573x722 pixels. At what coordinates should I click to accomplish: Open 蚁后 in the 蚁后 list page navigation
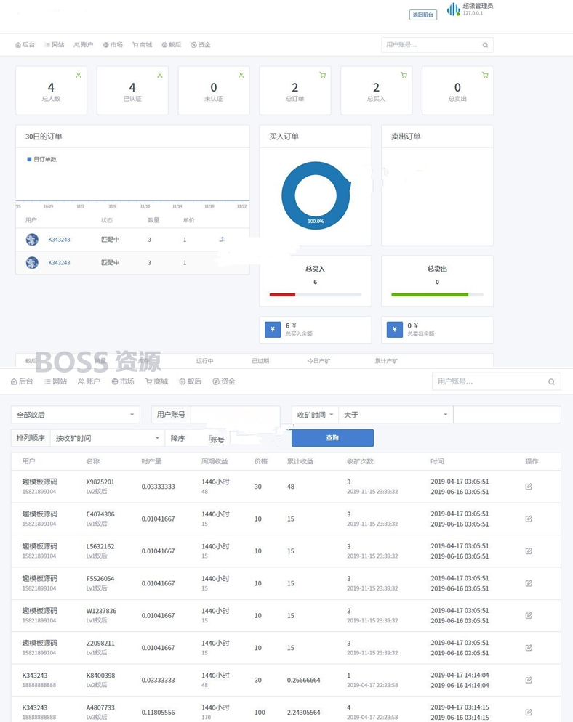(x=191, y=381)
